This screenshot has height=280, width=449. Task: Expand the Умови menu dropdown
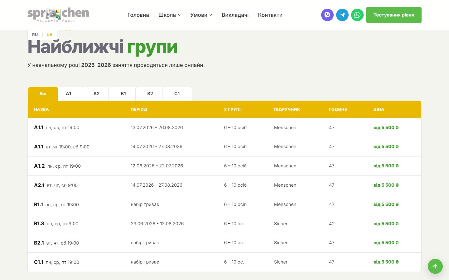click(x=201, y=15)
